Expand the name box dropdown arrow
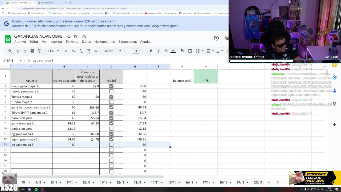The width and height of the screenshot is (341, 192). tap(21, 61)
